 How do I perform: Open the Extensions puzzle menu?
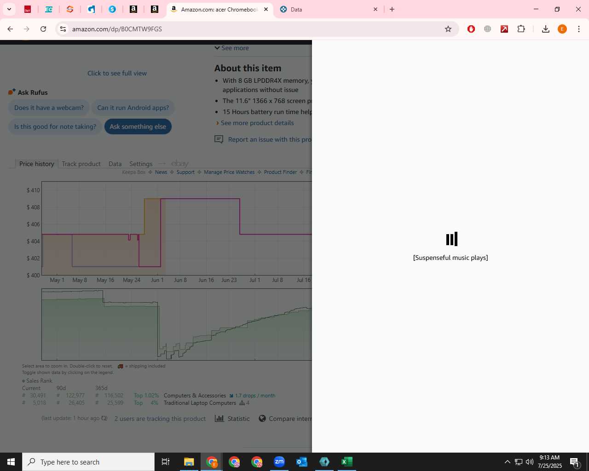coord(521,29)
